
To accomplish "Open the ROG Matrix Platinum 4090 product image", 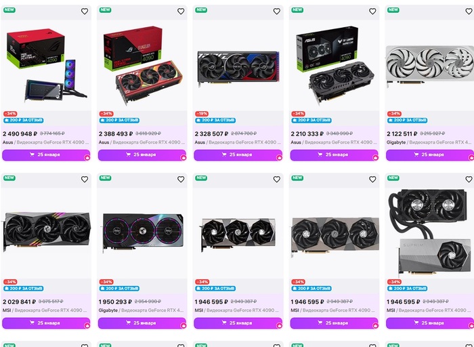I will [x=46, y=65].
